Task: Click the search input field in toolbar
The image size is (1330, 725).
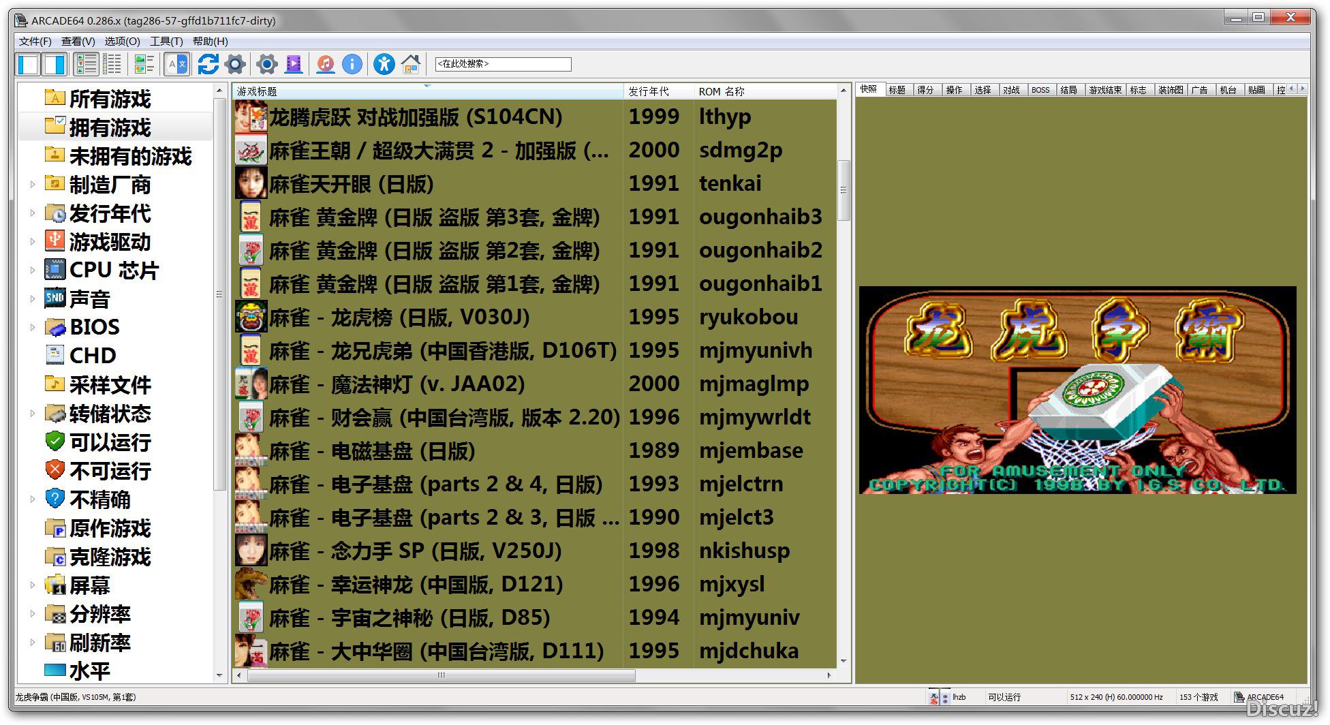Action: click(503, 64)
